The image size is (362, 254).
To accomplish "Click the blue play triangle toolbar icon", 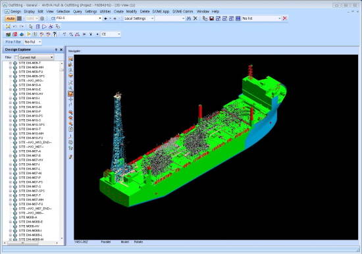I will (x=44, y=26).
